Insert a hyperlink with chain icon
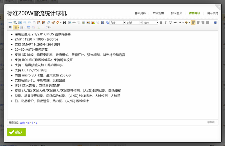This screenshot has height=146, width=225. (x=74, y=23)
